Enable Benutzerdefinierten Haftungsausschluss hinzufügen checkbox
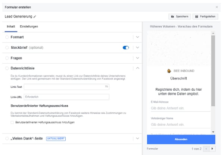 (x=12, y=122)
